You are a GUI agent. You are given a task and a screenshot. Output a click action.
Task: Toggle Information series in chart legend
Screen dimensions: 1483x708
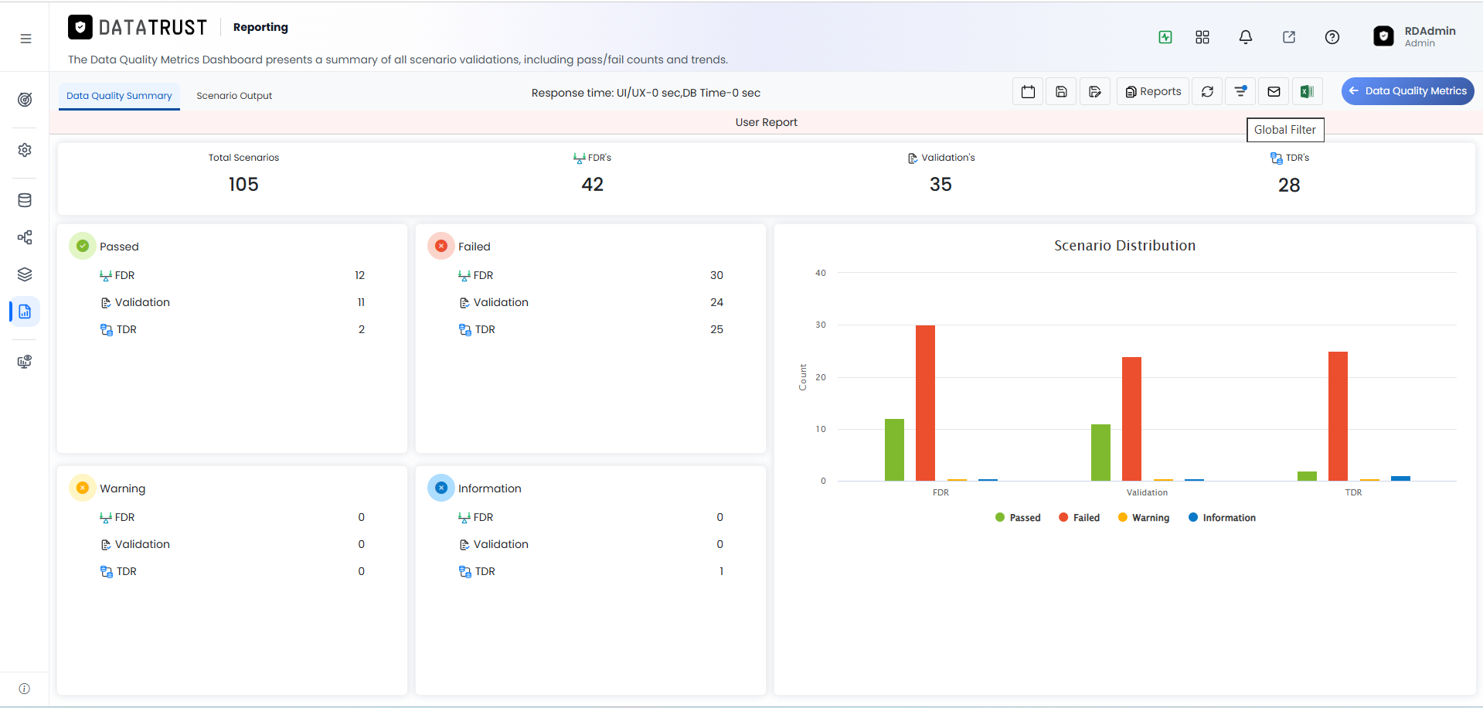[1223, 518]
